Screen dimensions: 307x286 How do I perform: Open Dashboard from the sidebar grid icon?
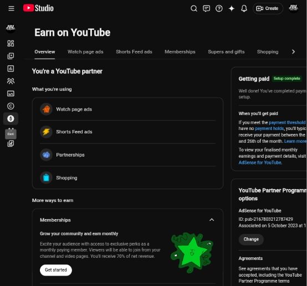pyautogui.click(x=11, y=43)
